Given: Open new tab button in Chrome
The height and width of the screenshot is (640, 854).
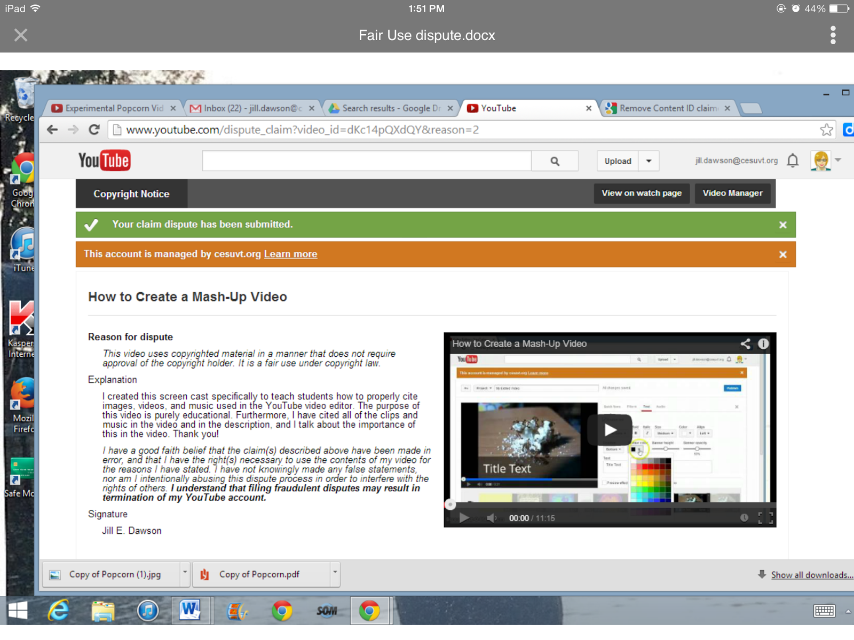Looking at the screenshot, I should pyautogui.click(x=751, y=109).
